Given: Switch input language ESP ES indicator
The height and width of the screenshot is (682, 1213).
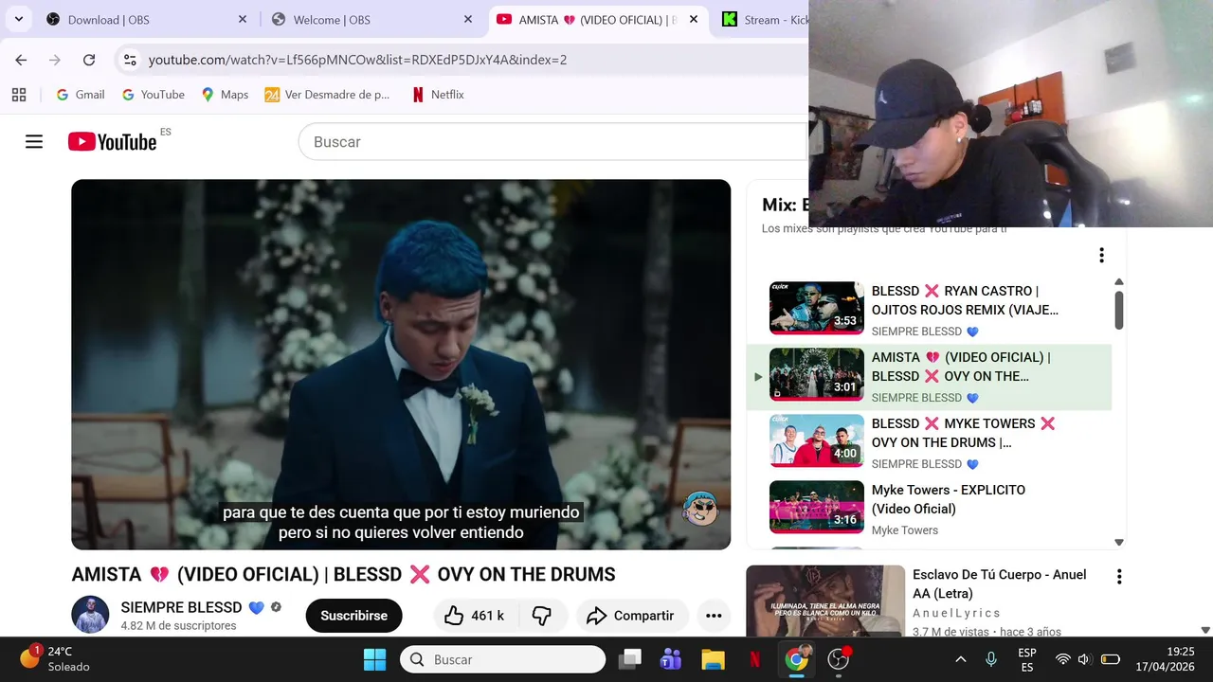Looking at the screenshot, I should pos(1026,659).
